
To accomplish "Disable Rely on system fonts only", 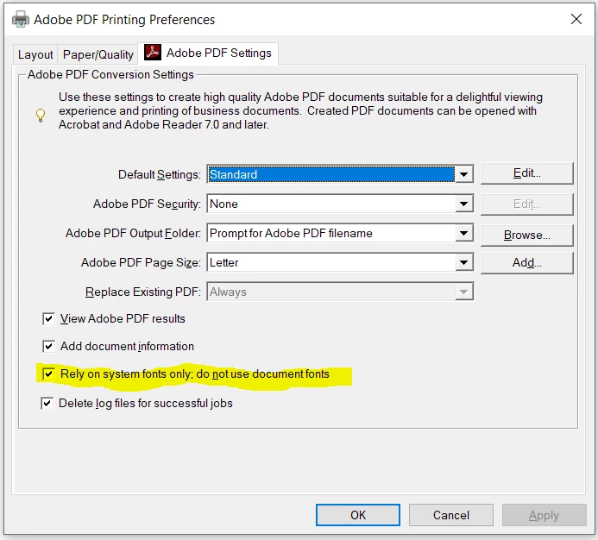I will coord(48,374).
